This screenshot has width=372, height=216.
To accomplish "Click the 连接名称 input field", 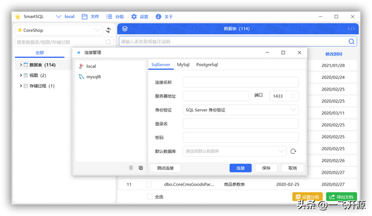I will tap(241, 82).
